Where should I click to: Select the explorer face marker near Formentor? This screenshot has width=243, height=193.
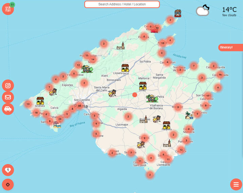click(x=178, y=13)
